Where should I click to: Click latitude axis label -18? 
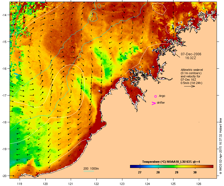tap(4, 122)
